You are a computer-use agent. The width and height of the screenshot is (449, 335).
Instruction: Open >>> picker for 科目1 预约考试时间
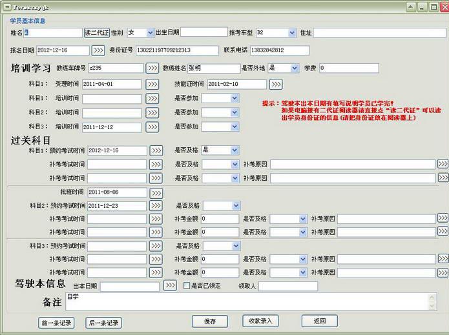(156, 150)
